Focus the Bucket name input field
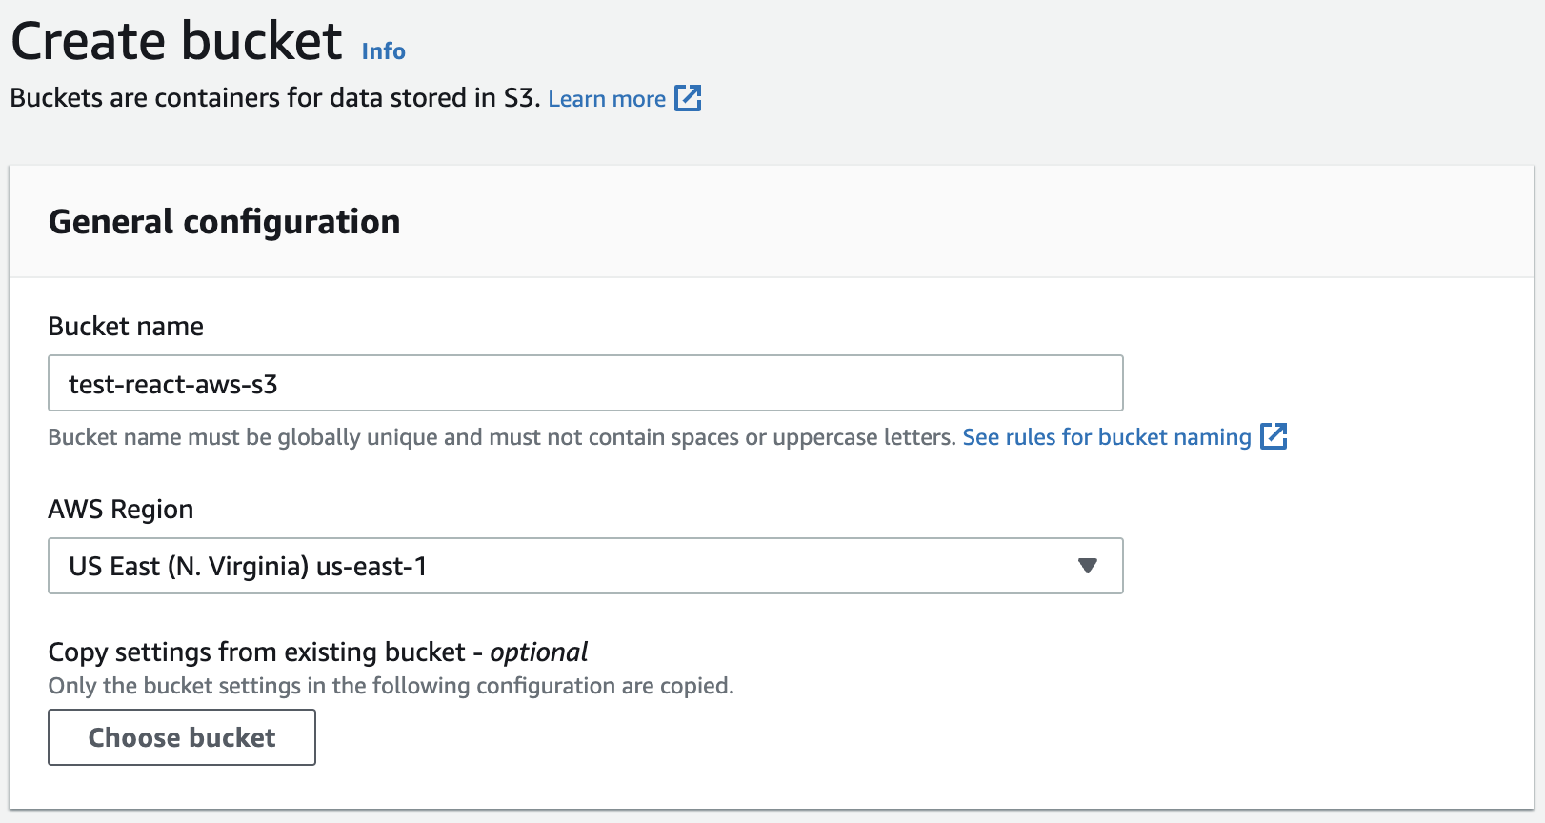 pos(585,383)
